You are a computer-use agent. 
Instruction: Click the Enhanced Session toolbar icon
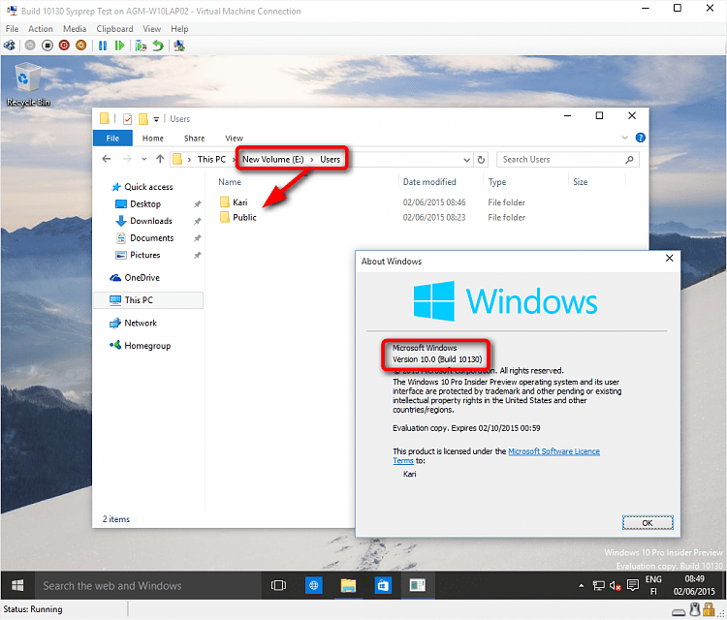pos(179,46)
